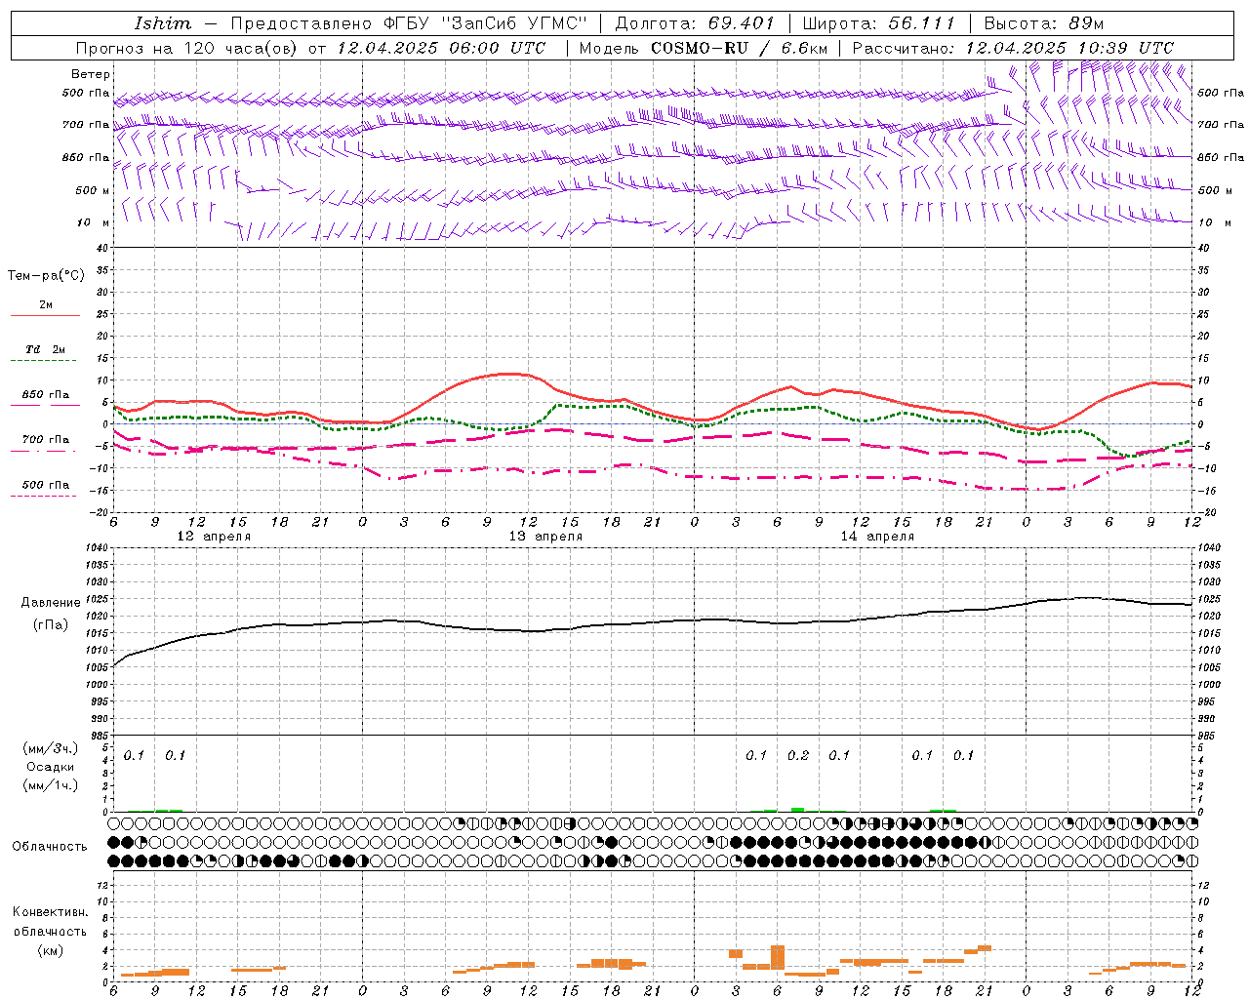Image resolution: width=1249 pixels, height=999 pixels.
Task: Click the Осадки panel label
Action: [x=51, y=767]
